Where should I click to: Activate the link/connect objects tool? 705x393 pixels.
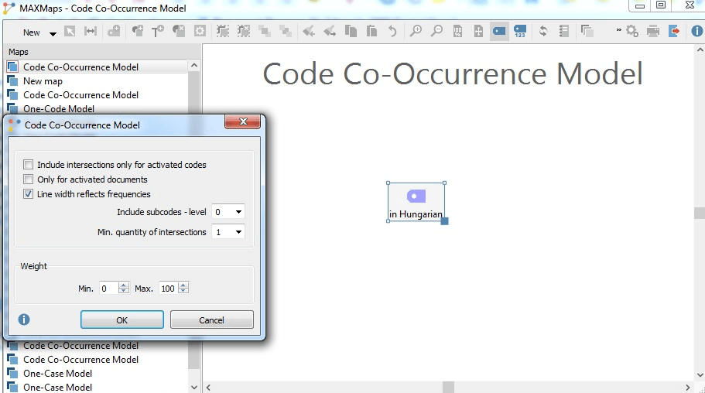(x=91, y=32)
